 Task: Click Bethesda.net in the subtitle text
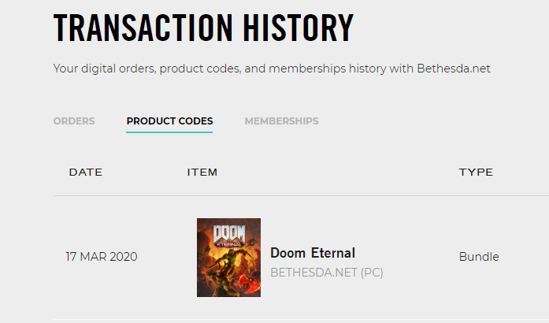445,69
